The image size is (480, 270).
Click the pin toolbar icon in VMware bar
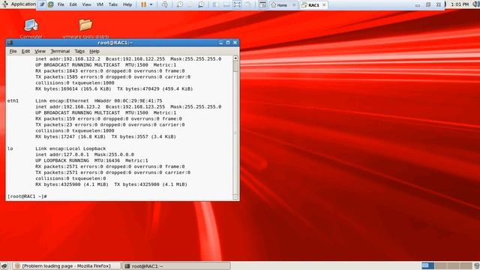coord(42,4)
